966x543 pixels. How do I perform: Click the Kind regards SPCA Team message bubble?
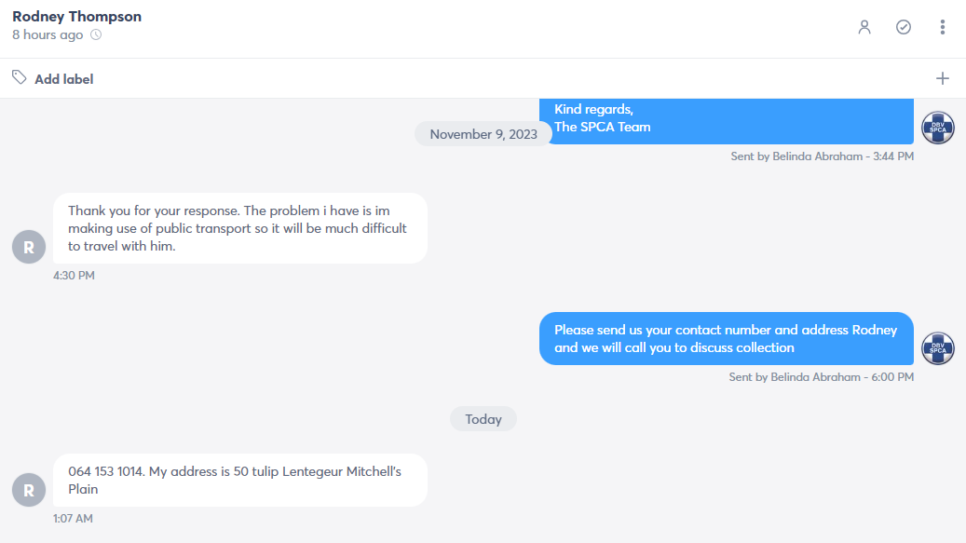(727, 121)
